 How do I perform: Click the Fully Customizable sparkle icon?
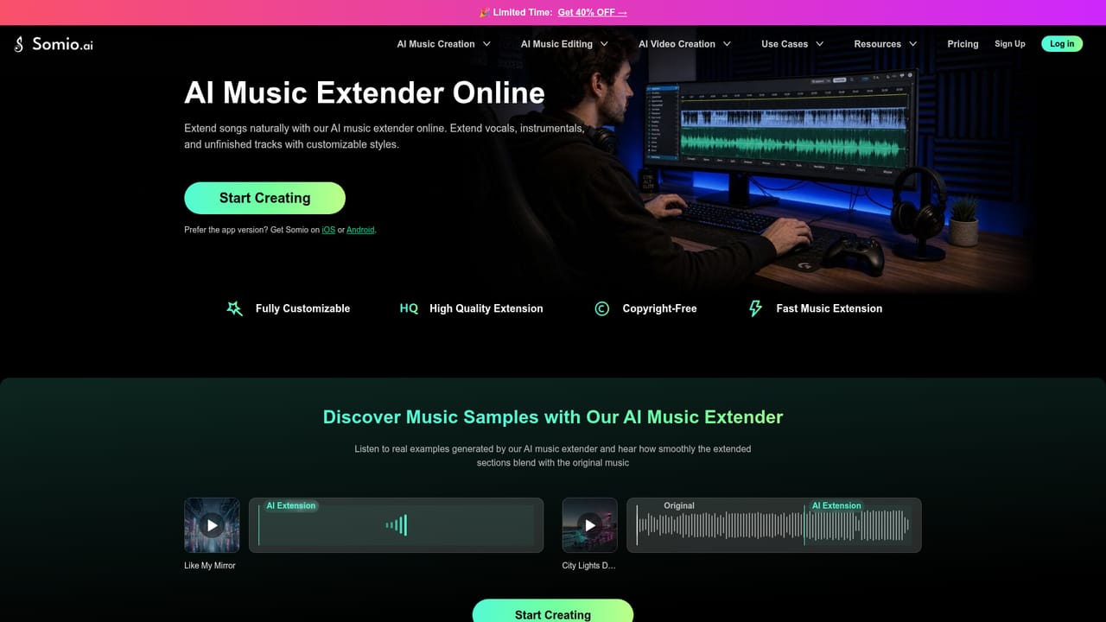pos(234,308)
